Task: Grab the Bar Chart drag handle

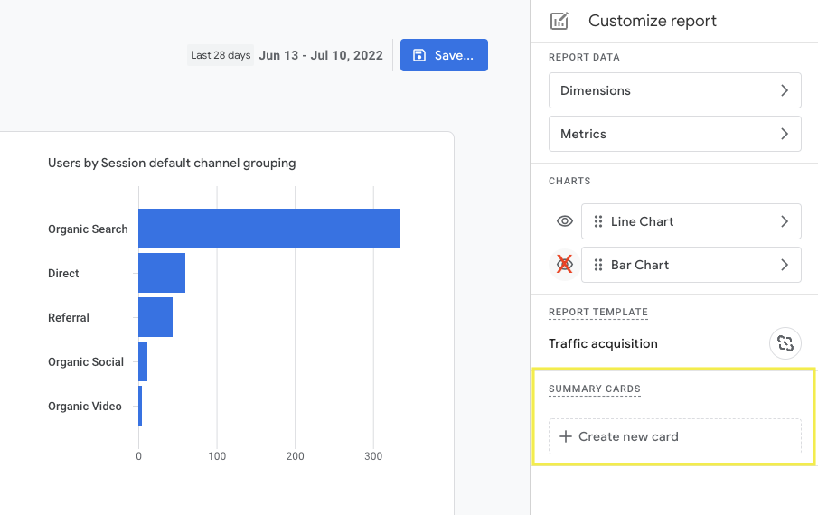Action: coord(598,265)
